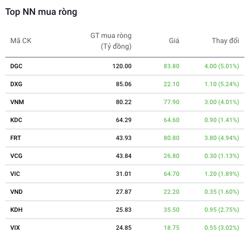Open the VIX stock ticker
This screenshot has width=249, height=238.
(15, 228)
